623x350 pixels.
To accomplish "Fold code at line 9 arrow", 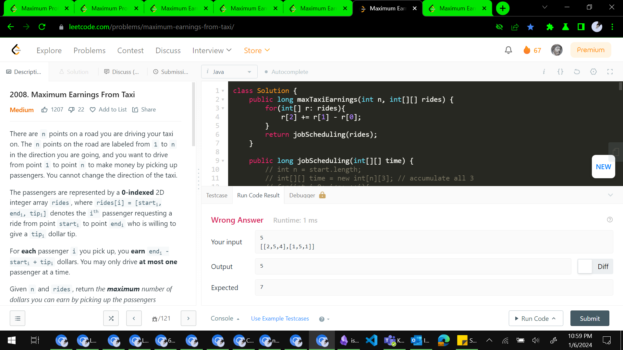I will tap(223, 161).
